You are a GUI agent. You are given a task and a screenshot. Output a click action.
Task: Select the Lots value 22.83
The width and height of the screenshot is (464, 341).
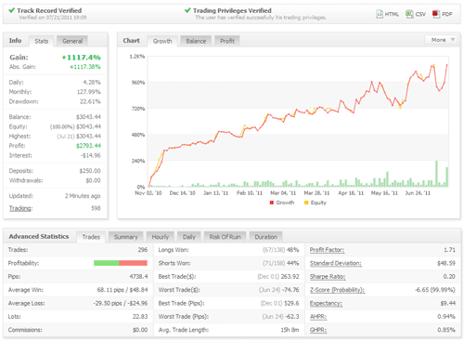coord(140,317)
